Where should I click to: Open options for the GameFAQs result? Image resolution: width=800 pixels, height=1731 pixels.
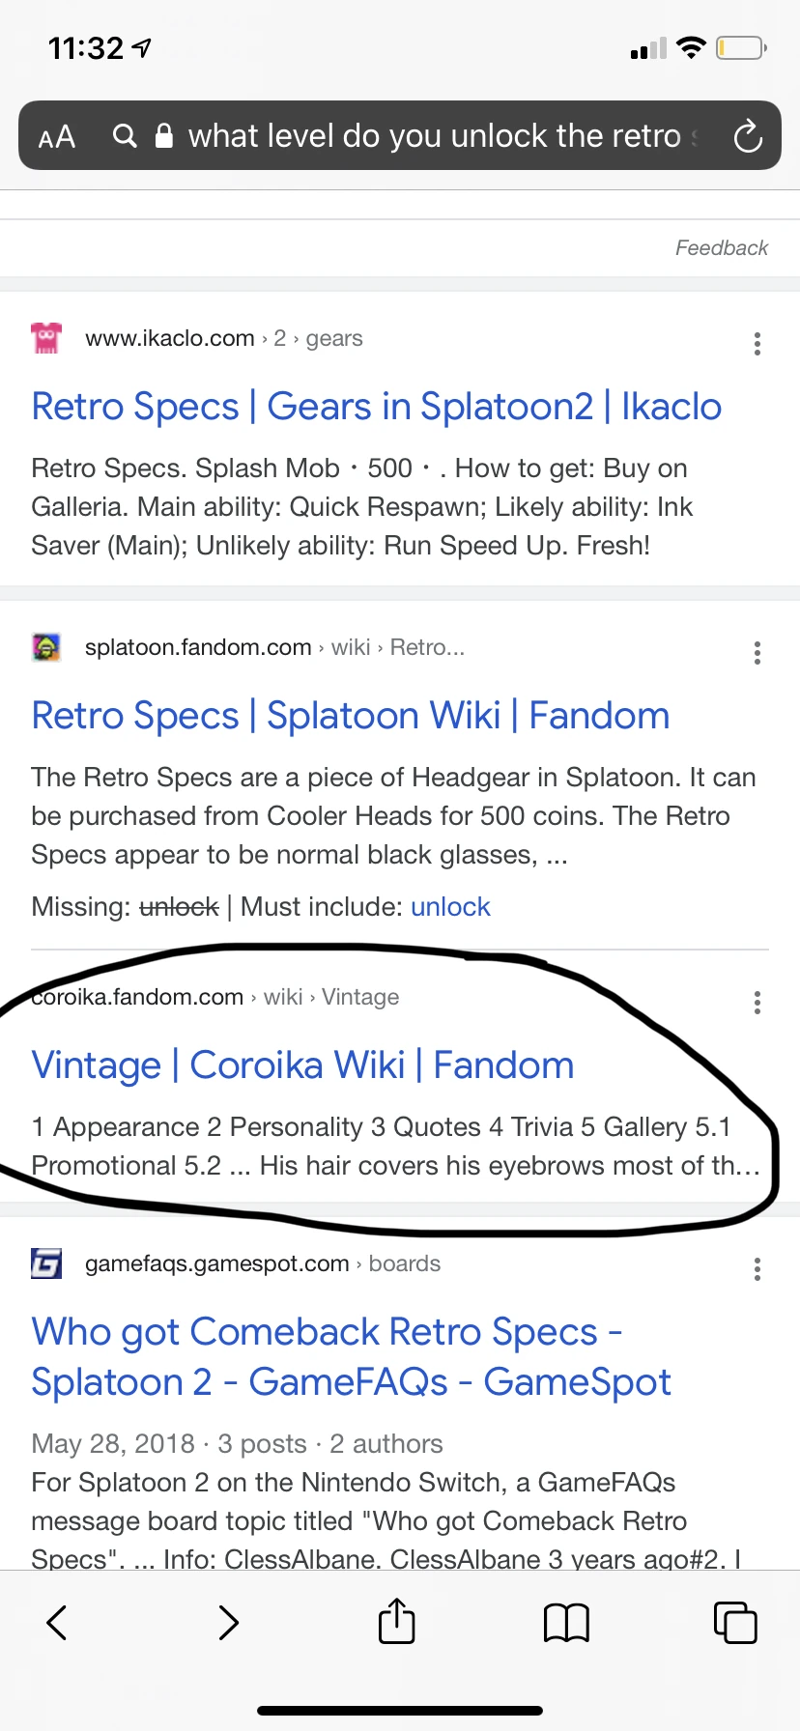[757, 1268]
